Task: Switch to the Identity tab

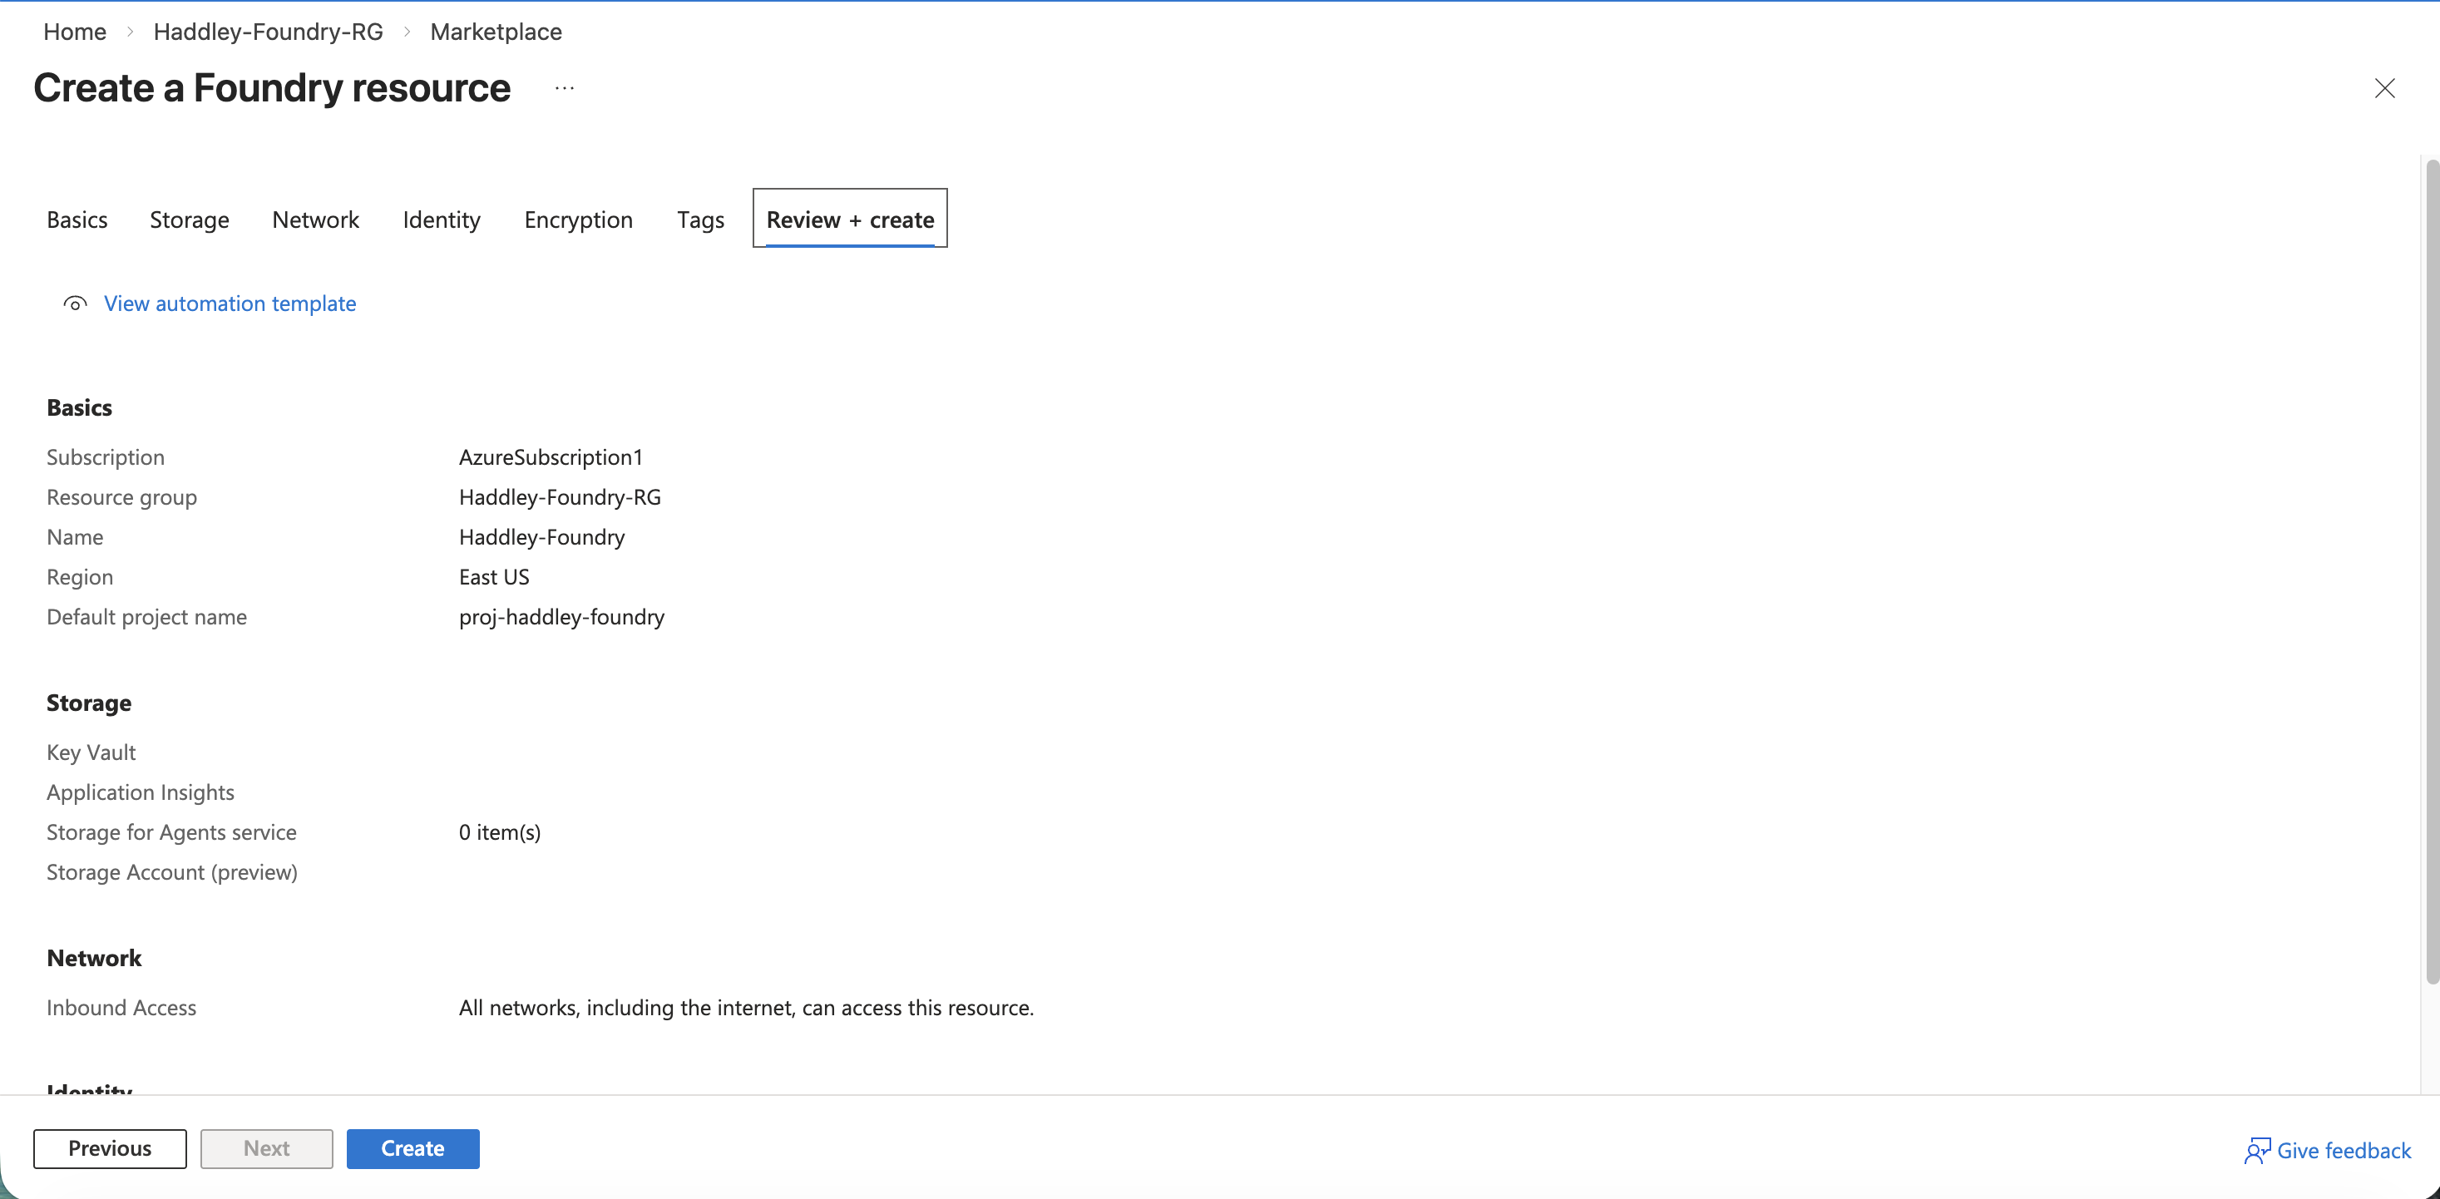Action: (441, 219)
